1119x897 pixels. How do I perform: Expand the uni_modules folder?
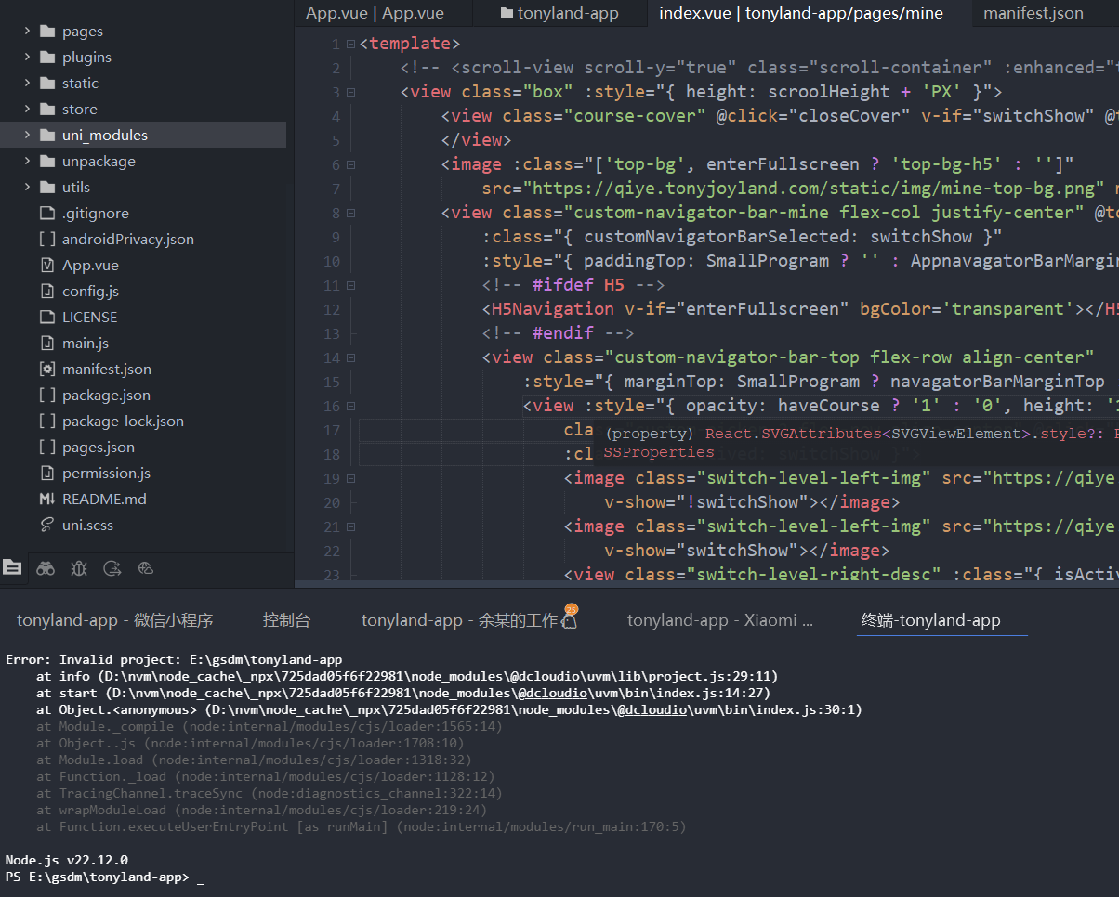tap(27, 135)
